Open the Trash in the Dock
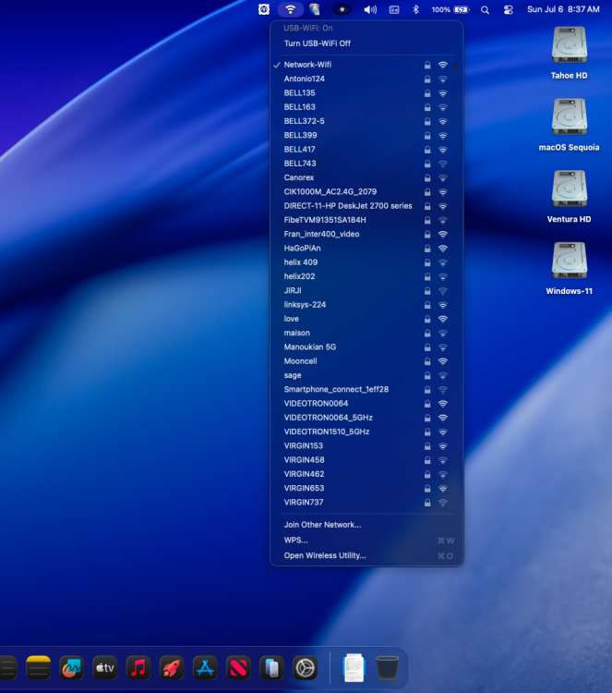This screenshot has height=693, width=612. click(388, 667)
